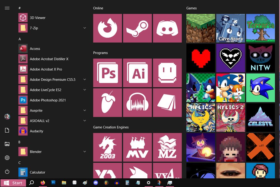
Task: Click the 3D Viewer cube icon
Action: [x=23, y=18]
